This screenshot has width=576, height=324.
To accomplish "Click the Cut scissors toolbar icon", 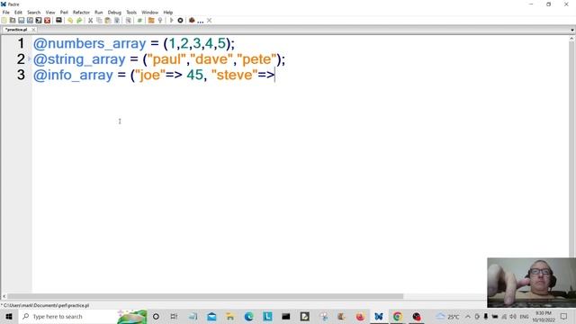I will point(90,21).
